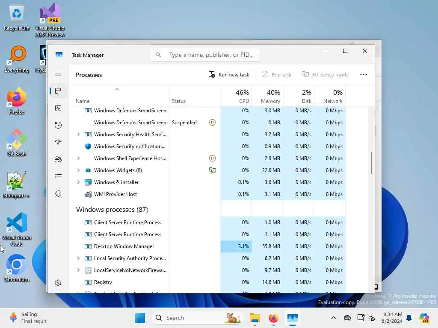The height and width of the screenshot is (328, 438).
Task: Select the Registry process row
Action: [207, 282]
